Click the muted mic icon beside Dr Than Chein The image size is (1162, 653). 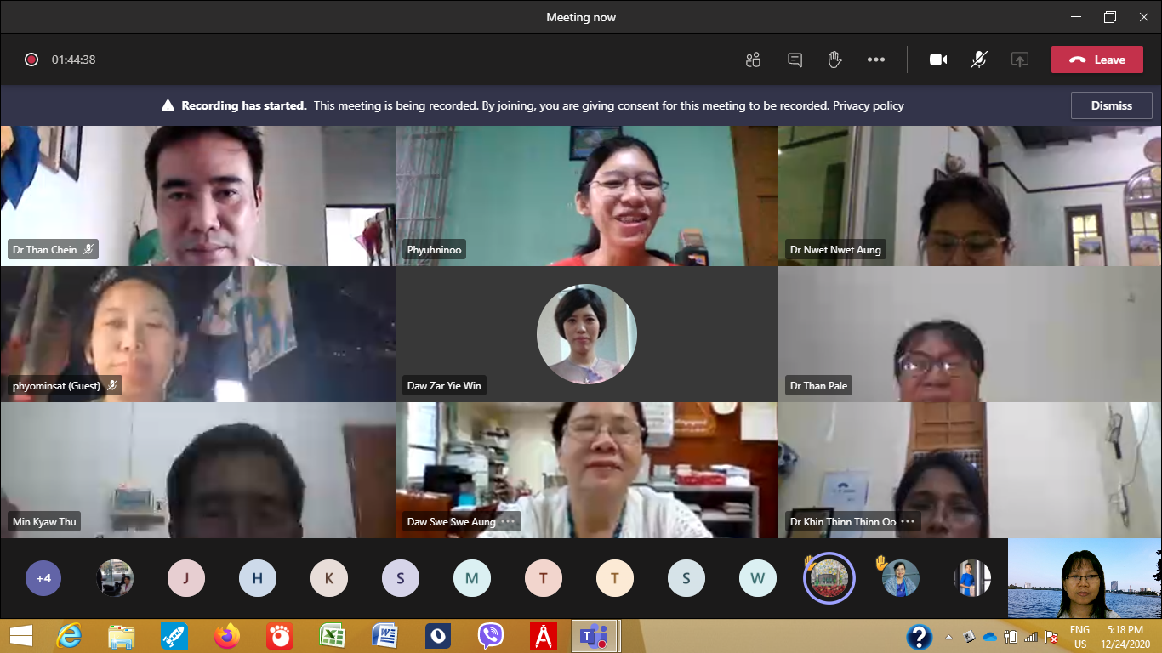[x=88, y=249]
